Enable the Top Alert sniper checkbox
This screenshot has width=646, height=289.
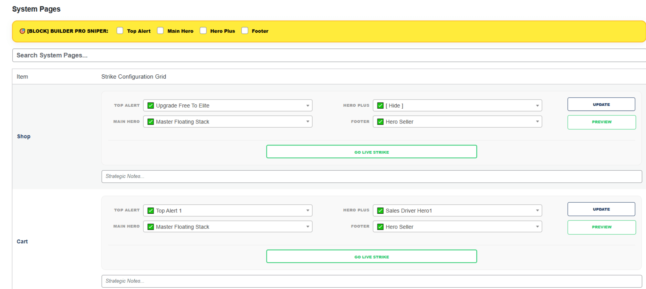point(120,31)
